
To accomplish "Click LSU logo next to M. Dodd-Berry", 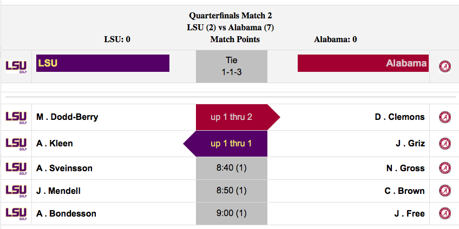I will (16, 117).
